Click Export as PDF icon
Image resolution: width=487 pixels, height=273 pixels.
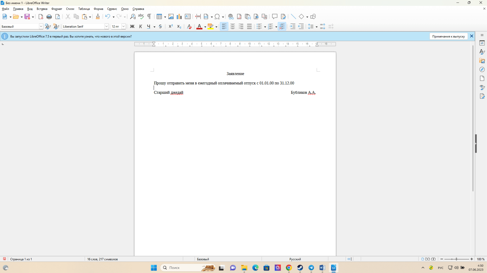[x=41, y=17]
